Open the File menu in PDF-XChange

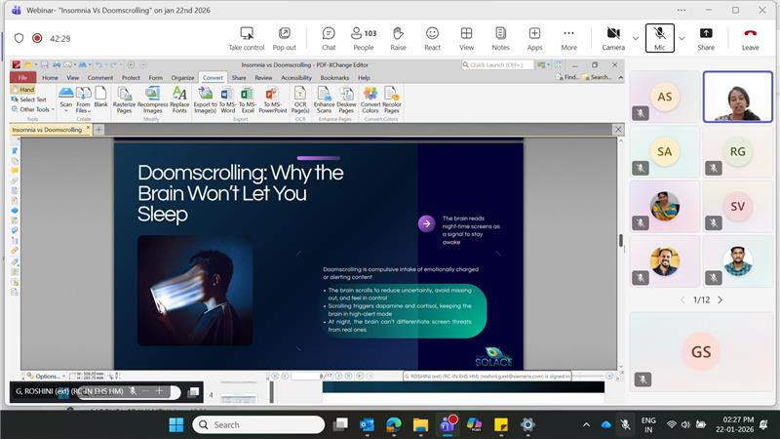point(22,77)
